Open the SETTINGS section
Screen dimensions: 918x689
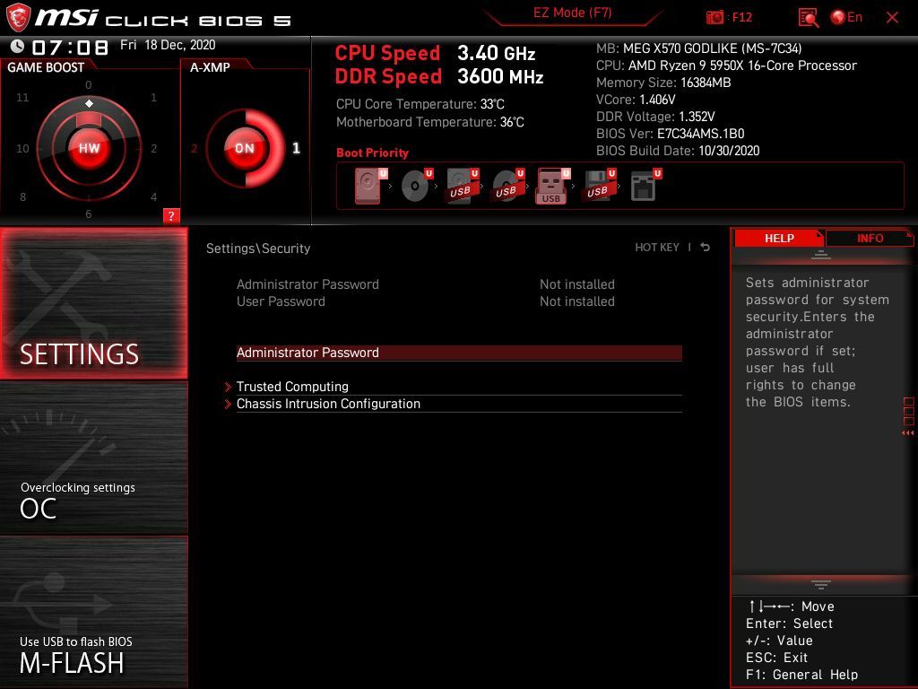[93, 303]
